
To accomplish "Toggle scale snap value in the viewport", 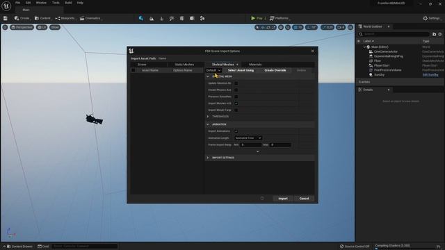I will pyautogui.click(x=327, y=27).
